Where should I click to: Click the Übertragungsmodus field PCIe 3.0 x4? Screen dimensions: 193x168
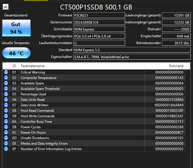99,36
